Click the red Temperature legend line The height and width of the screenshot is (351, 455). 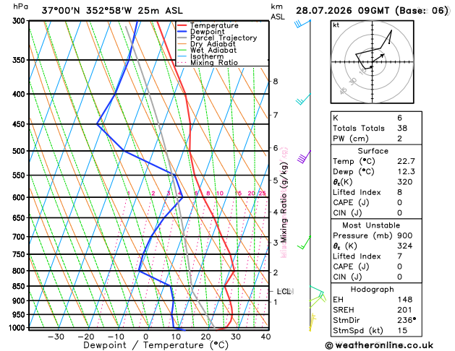click(182, 25)
